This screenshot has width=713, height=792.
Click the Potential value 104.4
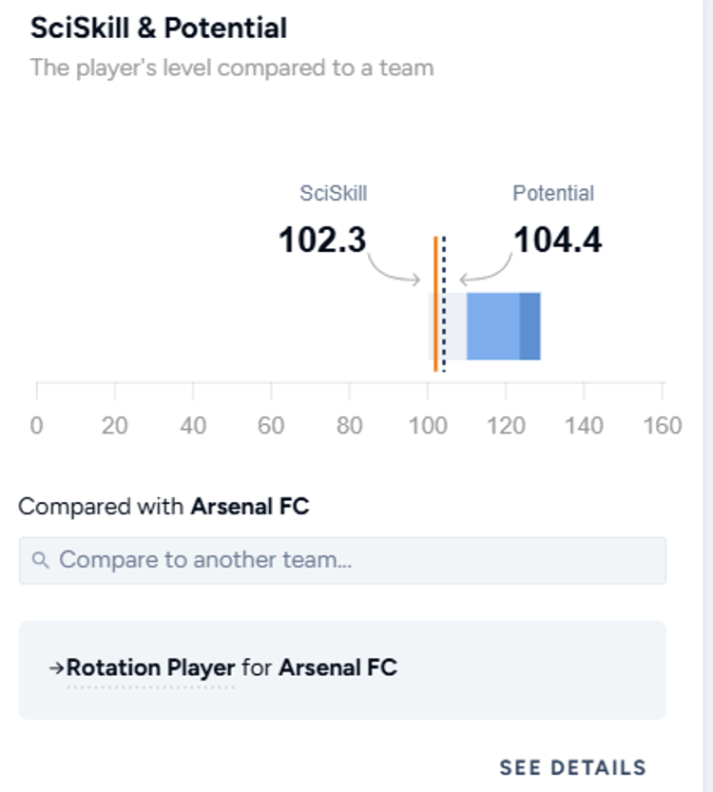558,241
